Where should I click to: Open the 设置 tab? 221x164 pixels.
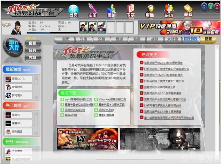(x=208, y=39)
